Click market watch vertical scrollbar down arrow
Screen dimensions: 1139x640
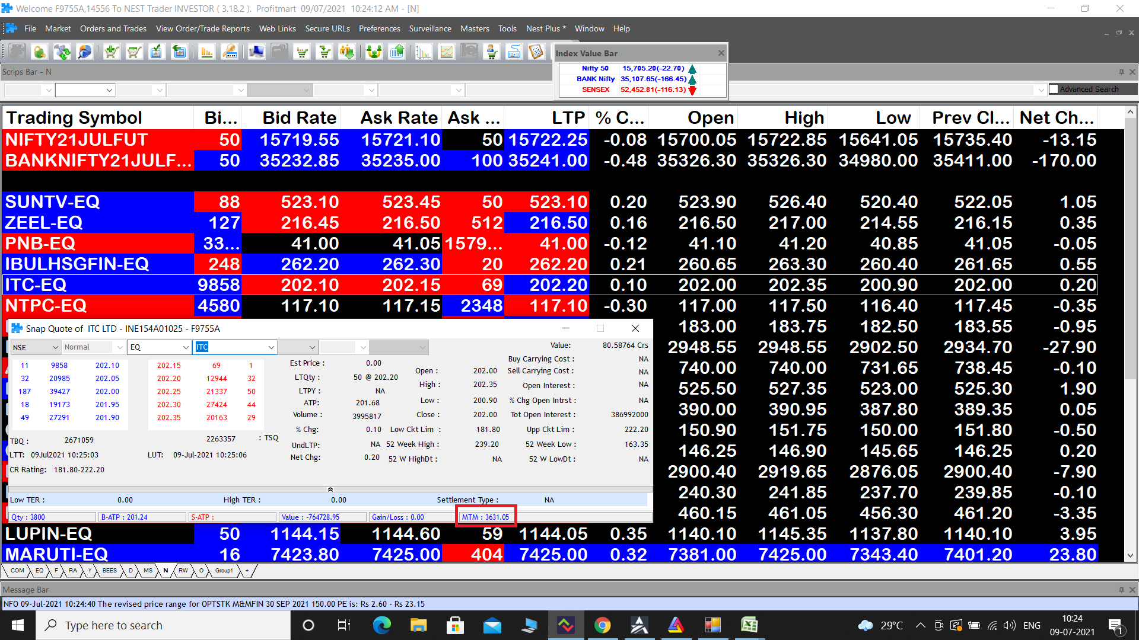click(x=1130, y=556)
